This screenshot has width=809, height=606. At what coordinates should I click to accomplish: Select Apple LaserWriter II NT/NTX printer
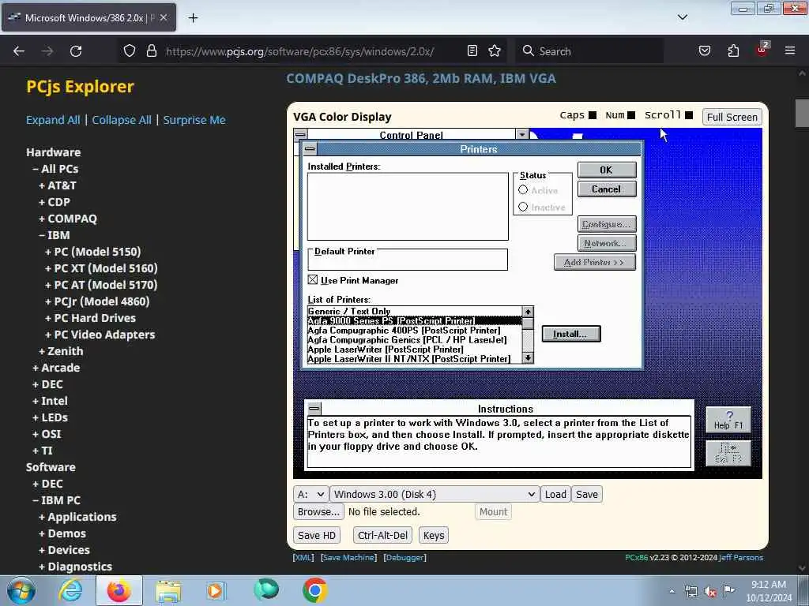coord(415,359)
